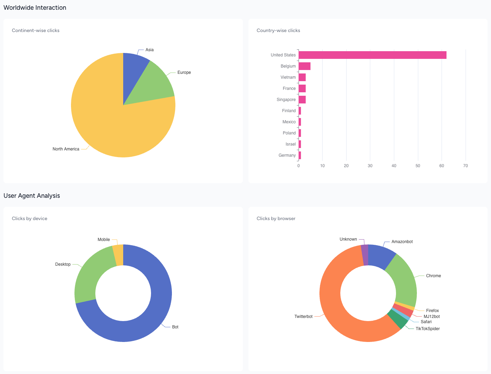Click the Singapore bar
Viewport: 491px width, 374px height.
[302, 100]
